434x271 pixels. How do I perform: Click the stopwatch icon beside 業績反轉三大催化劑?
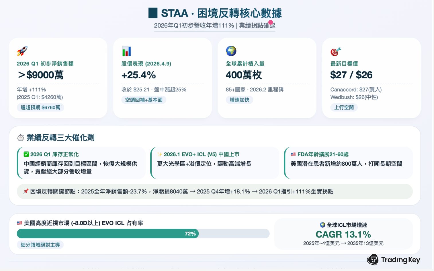click(x=21, y=138)
